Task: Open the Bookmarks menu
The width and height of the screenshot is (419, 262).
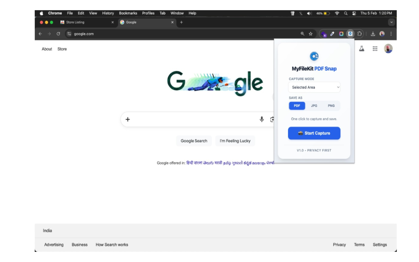Action: [x=128, y=13]
